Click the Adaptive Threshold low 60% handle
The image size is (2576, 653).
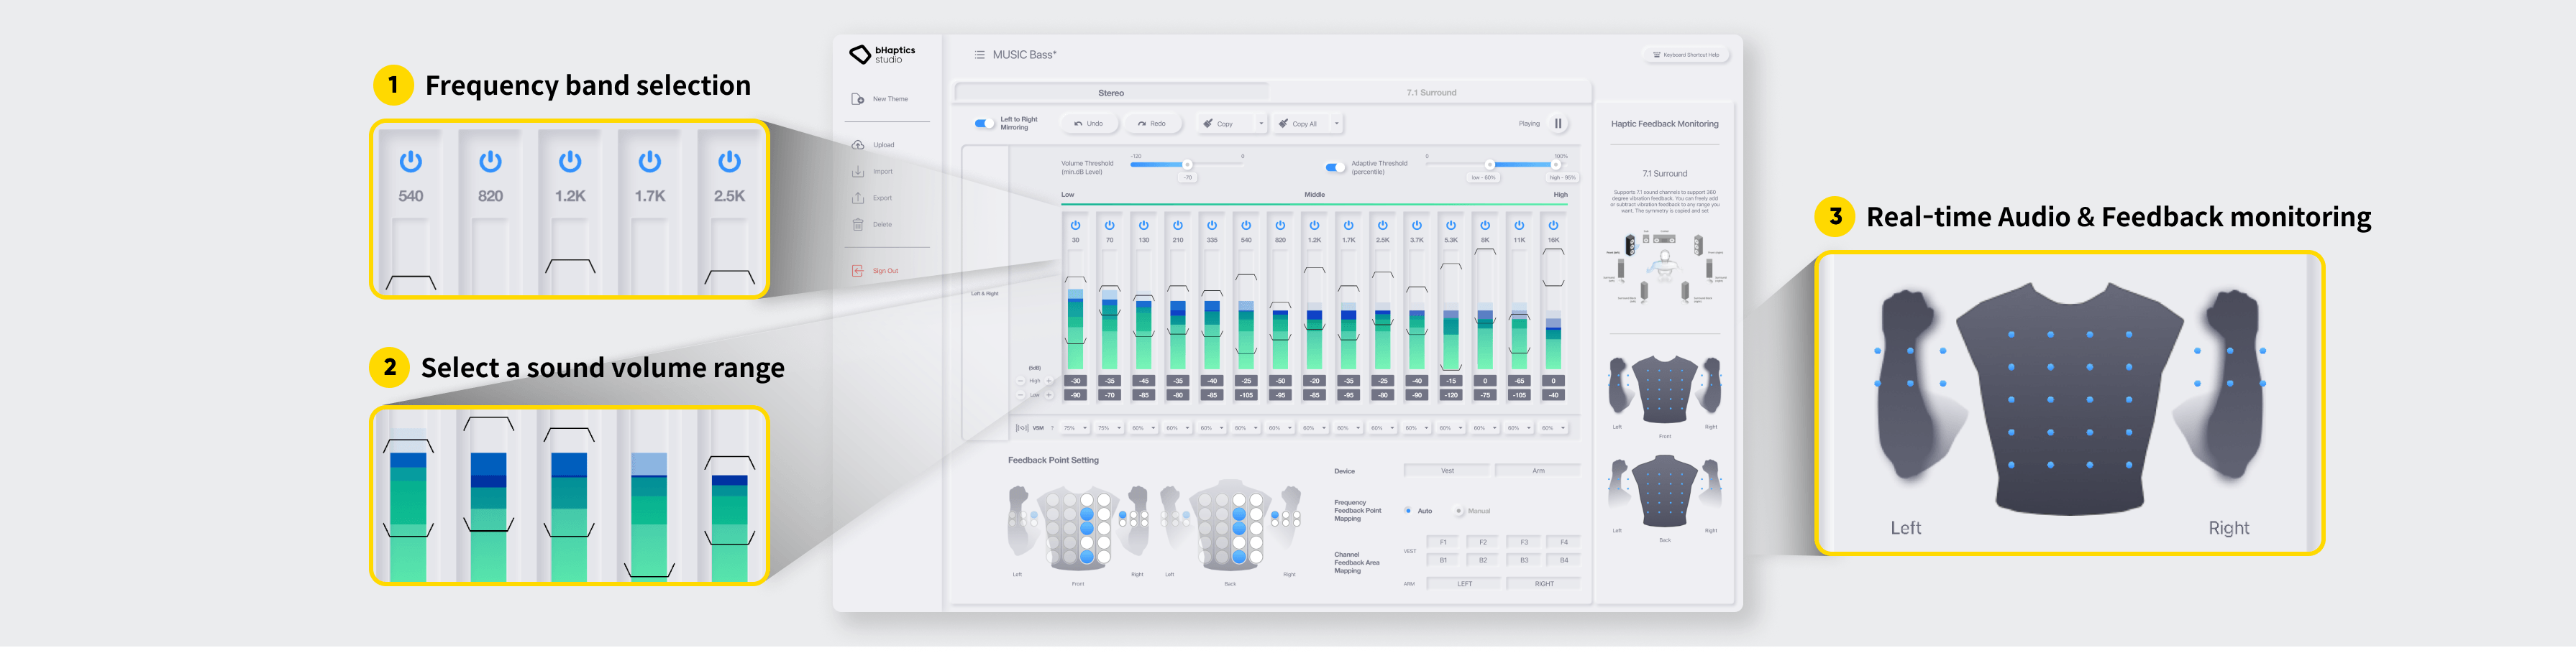[x=1489, y=165]
